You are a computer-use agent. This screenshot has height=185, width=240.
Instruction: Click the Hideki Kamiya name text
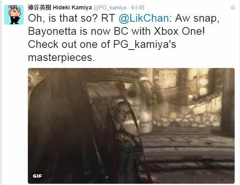(72, 7)
